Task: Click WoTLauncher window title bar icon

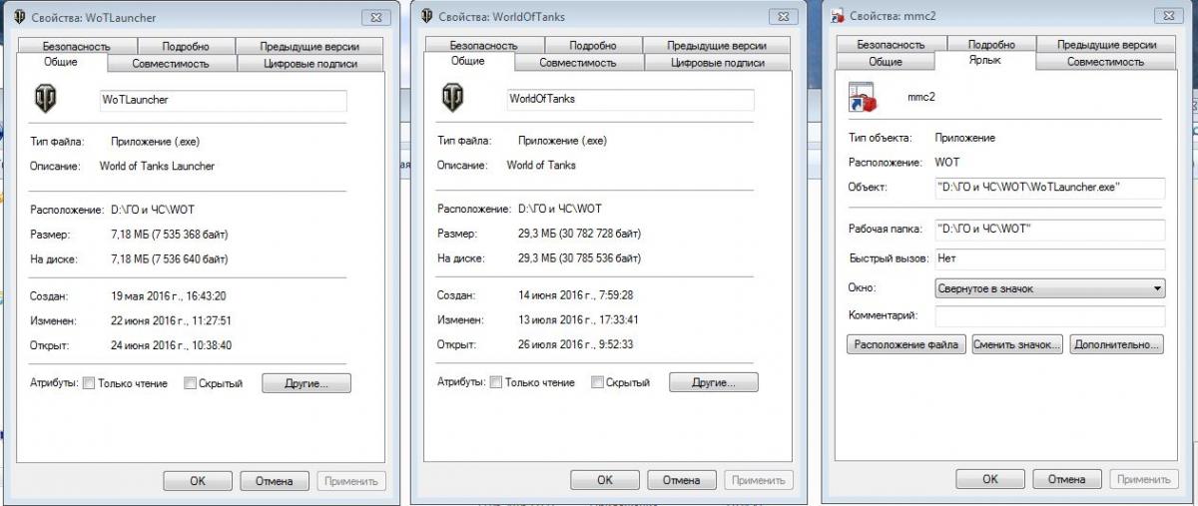Action: click(20, 17)
